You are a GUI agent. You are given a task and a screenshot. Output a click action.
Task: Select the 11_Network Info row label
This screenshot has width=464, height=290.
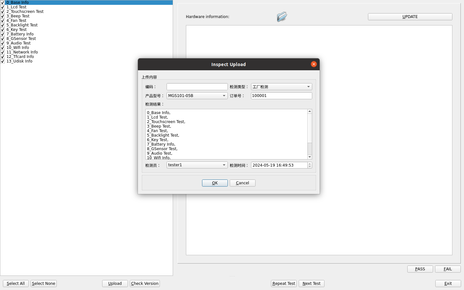coord(22,52)
